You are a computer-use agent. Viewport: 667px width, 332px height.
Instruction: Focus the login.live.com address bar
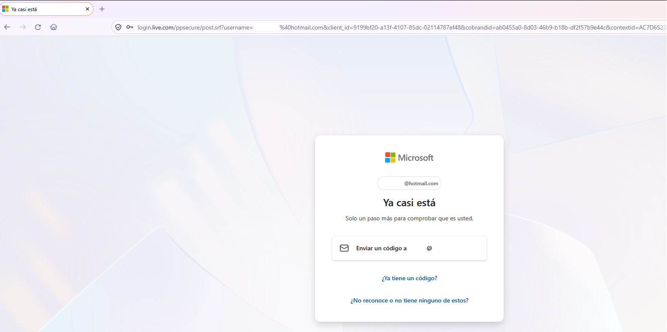389,27
